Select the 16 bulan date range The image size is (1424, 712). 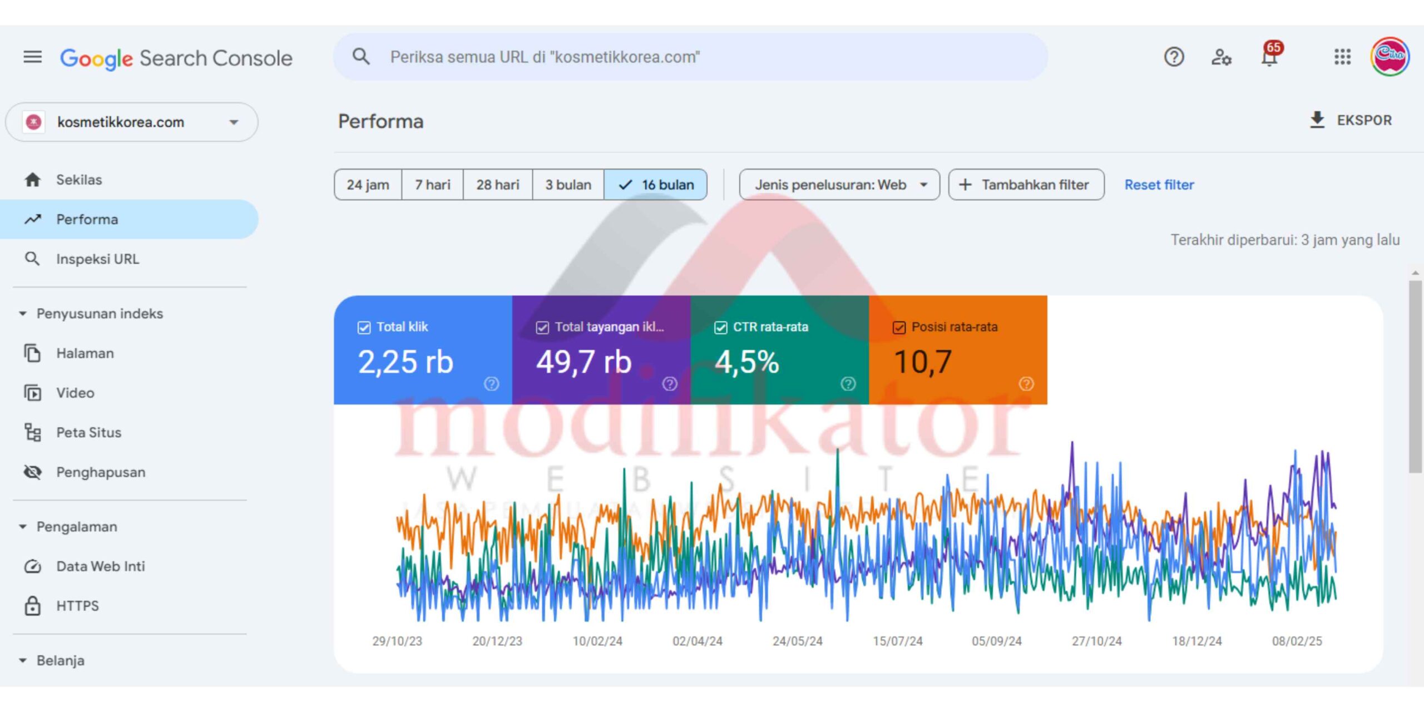[x=656, y=185]
